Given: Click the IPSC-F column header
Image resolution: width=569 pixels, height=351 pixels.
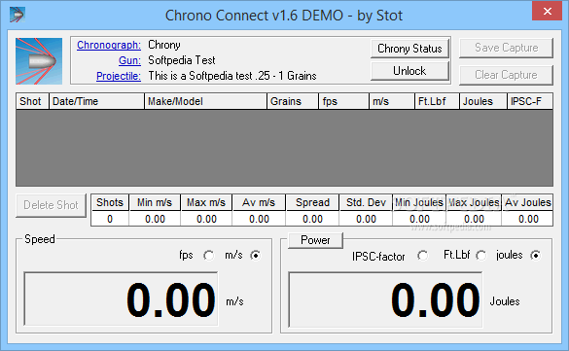Looking at the screenshot, I should tap(530, 101).
